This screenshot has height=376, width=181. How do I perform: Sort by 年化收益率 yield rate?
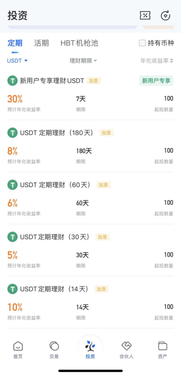click(x=157, y=61)
